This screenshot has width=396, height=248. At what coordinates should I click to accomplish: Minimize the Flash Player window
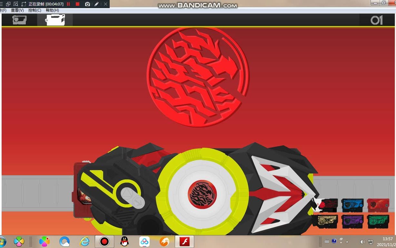tap(375, 3)
